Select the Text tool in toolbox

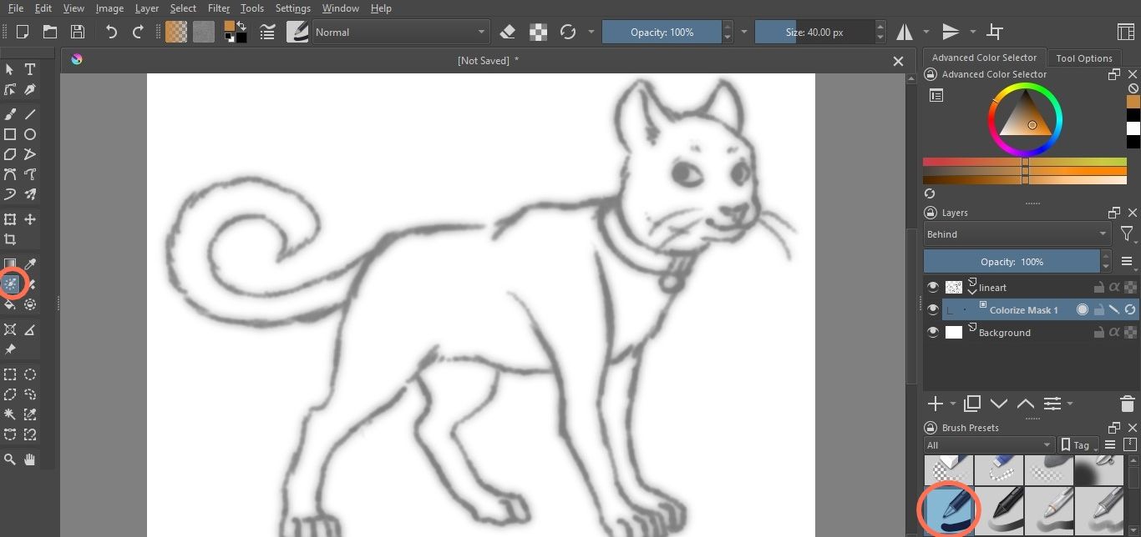pyautogui.click(x=30, y=69)
